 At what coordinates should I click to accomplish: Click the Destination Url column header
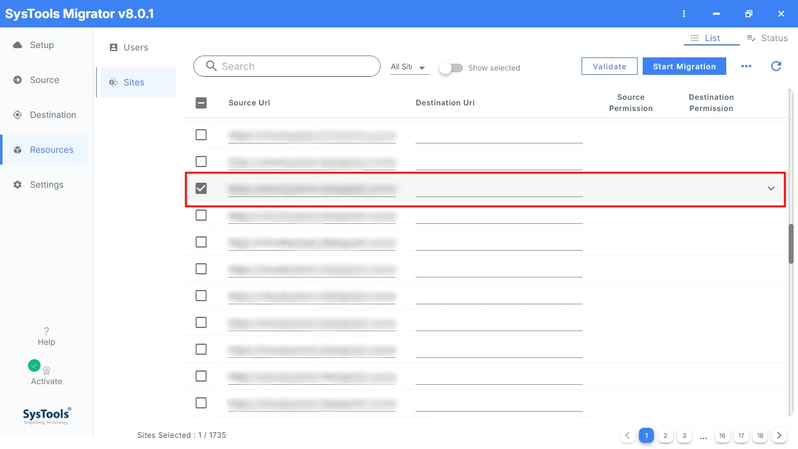coord(445,103)
